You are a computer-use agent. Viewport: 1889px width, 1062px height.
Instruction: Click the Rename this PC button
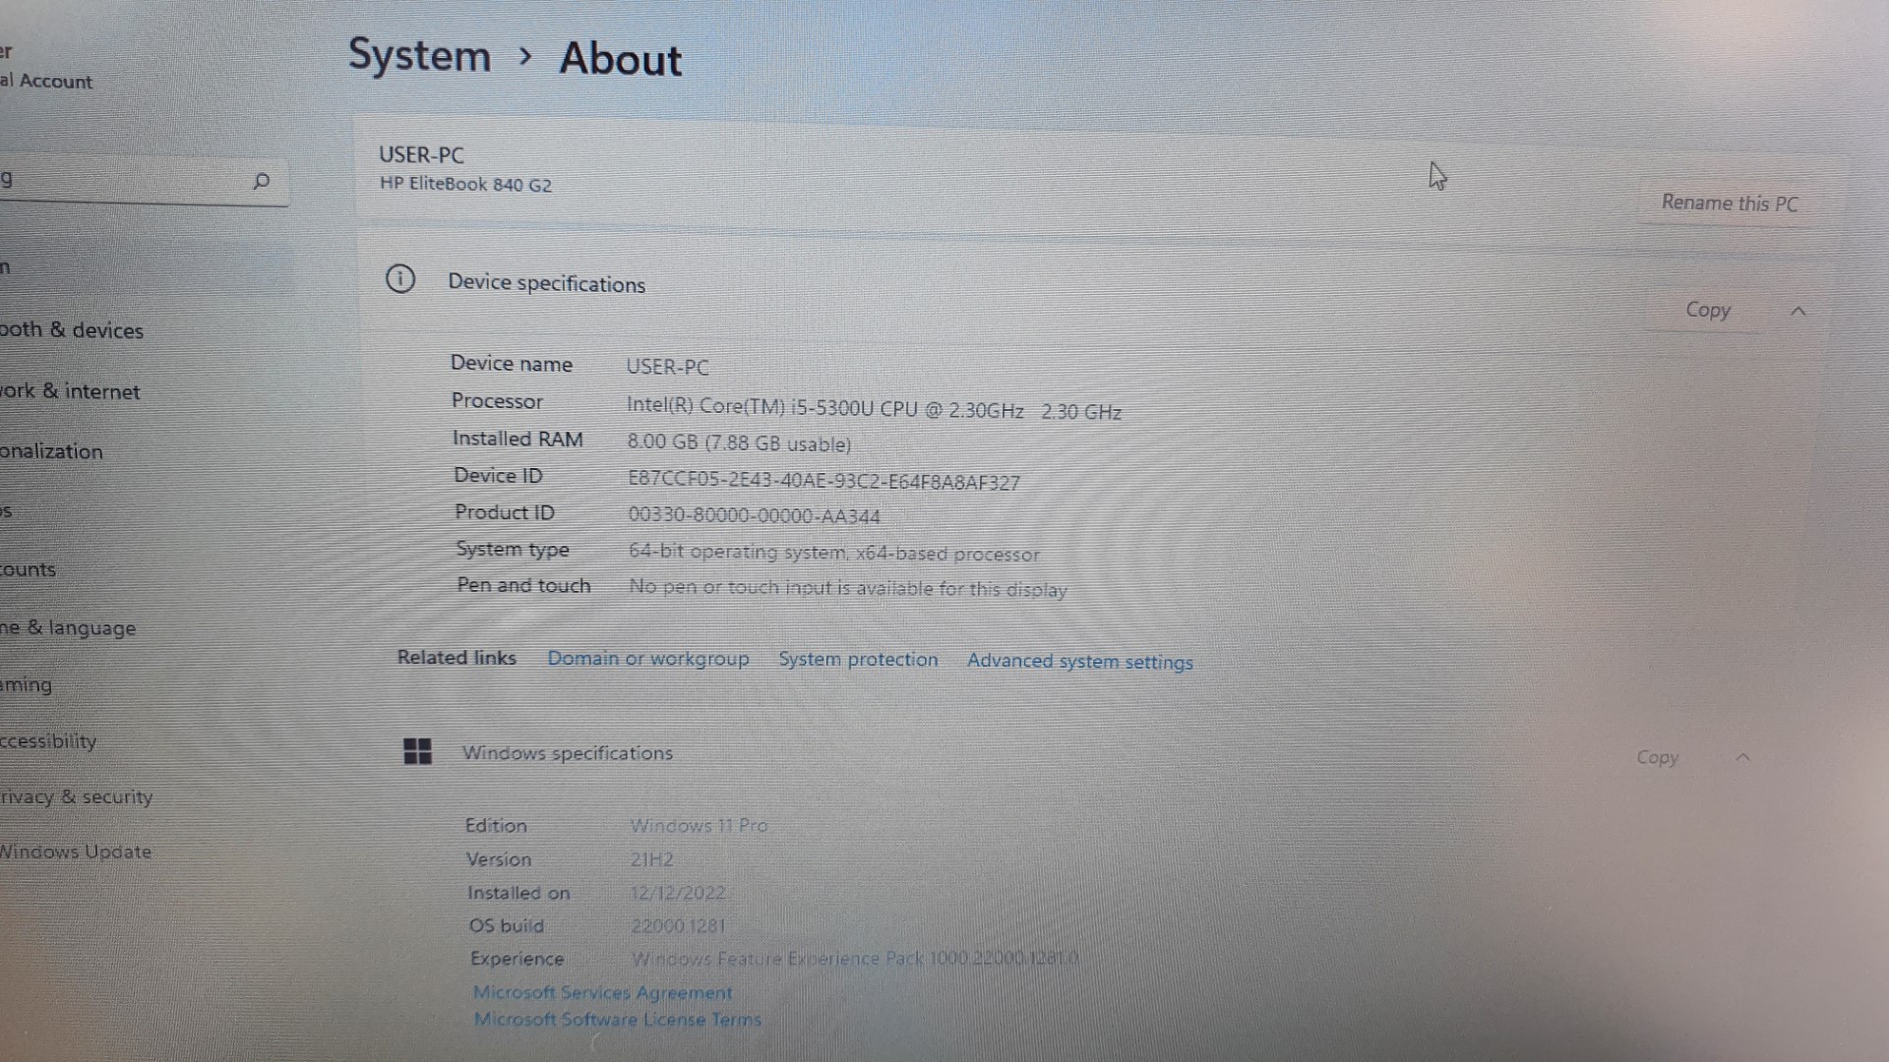click(x=1729, y=204)
